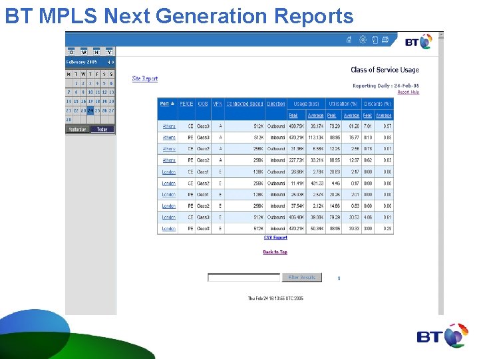The width and height of the screenshot is (479, 359).
Task: Sort the table by COS column
Action: [x=203, y=104]
